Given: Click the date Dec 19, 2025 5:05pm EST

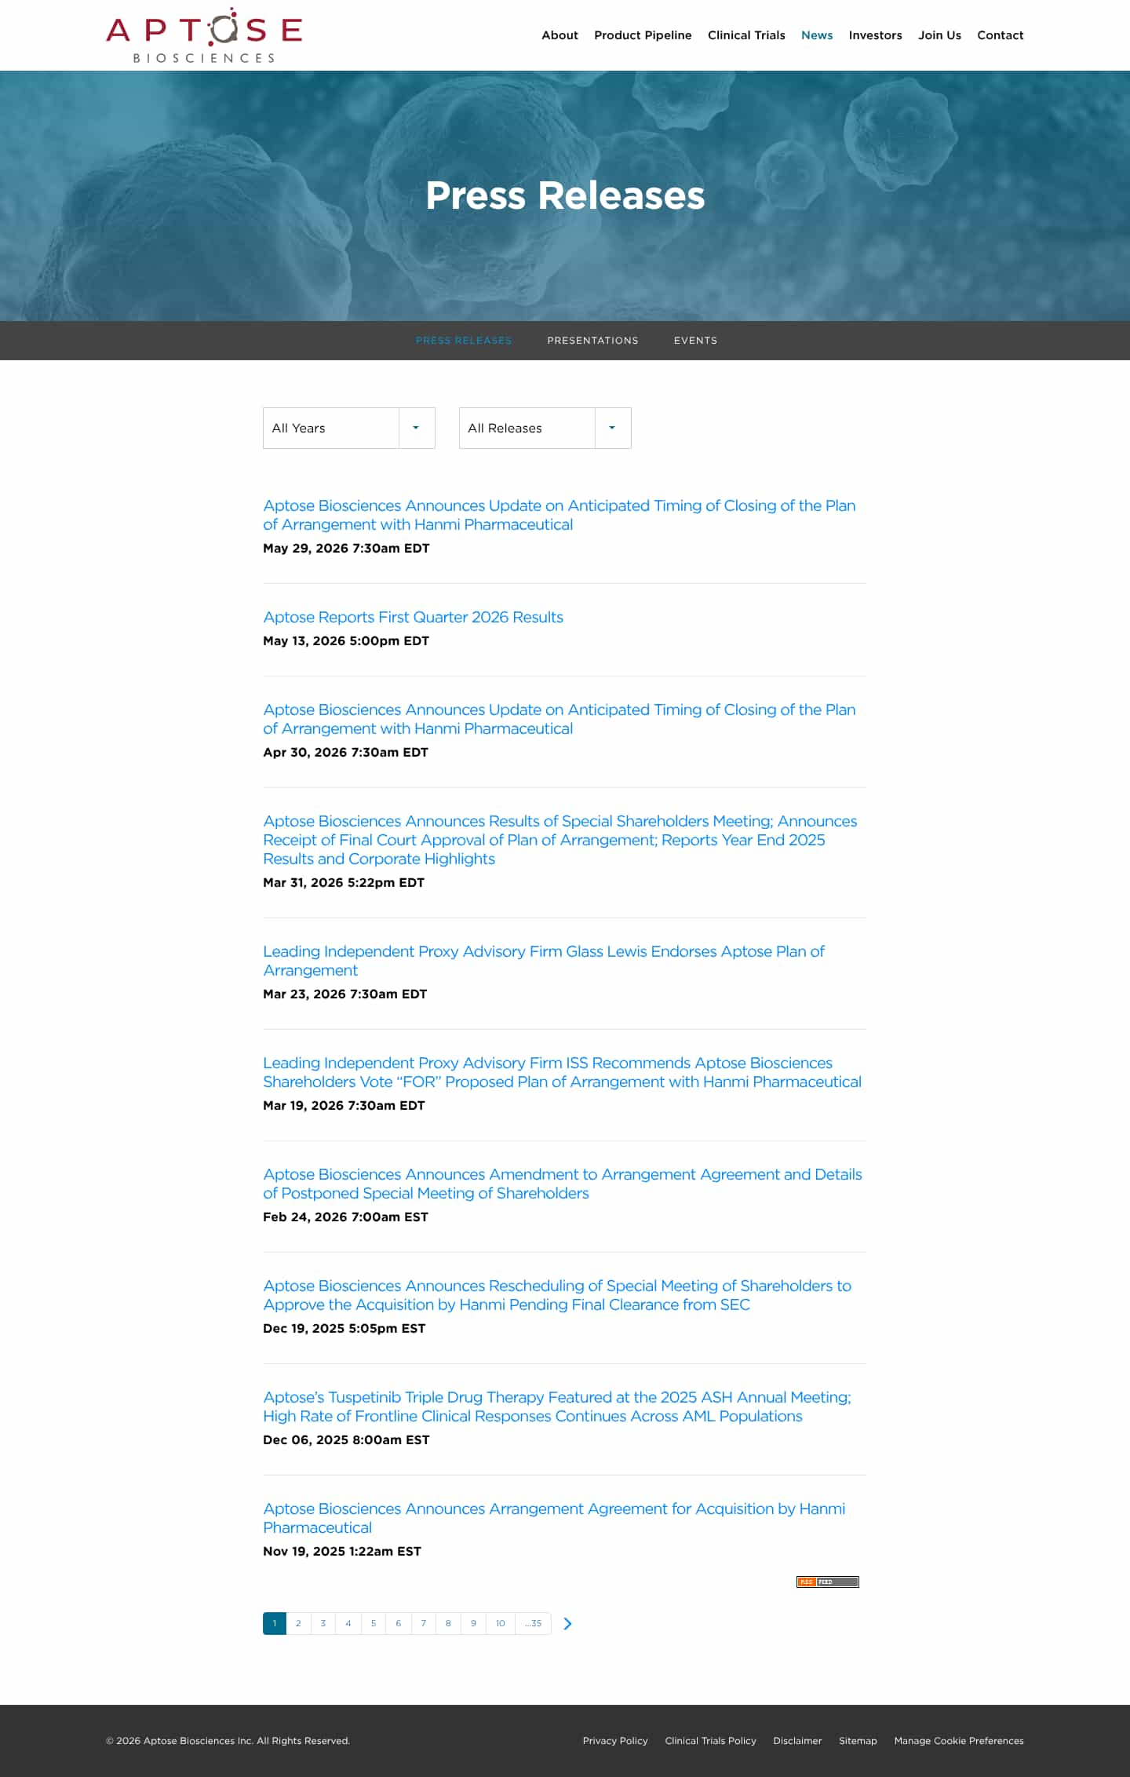Looking at the screenshot, I should point(344,1328).
